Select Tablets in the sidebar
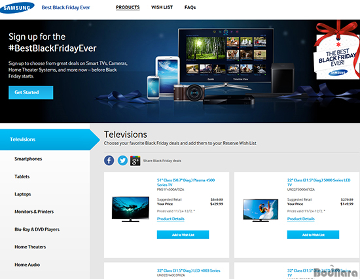Image resolution: width=360 pixels, height=279 pixels. tap(22, 176)
